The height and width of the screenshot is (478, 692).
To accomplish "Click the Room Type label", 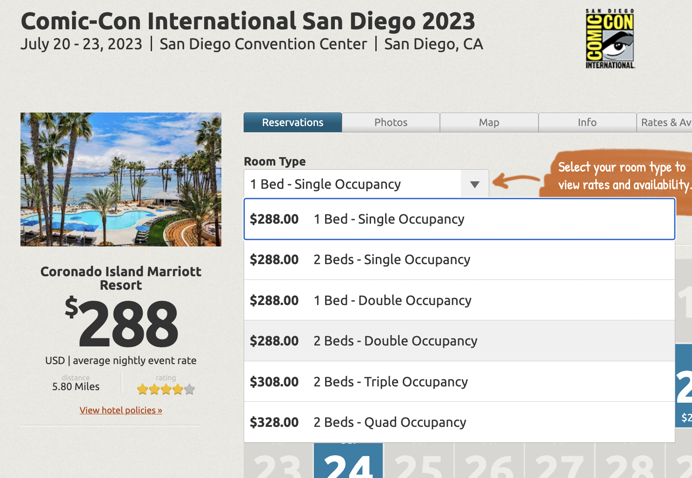I will point(275,161).
